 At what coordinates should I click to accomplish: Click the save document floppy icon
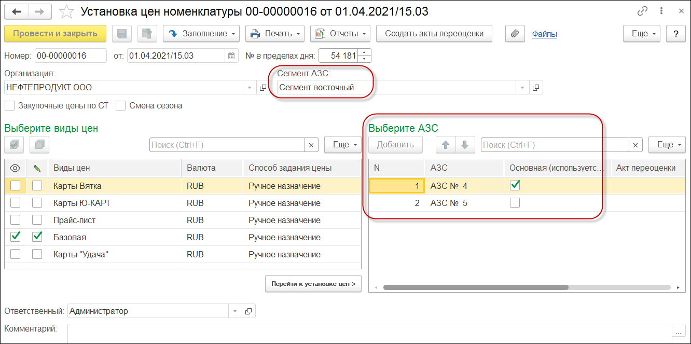point(122,34)
